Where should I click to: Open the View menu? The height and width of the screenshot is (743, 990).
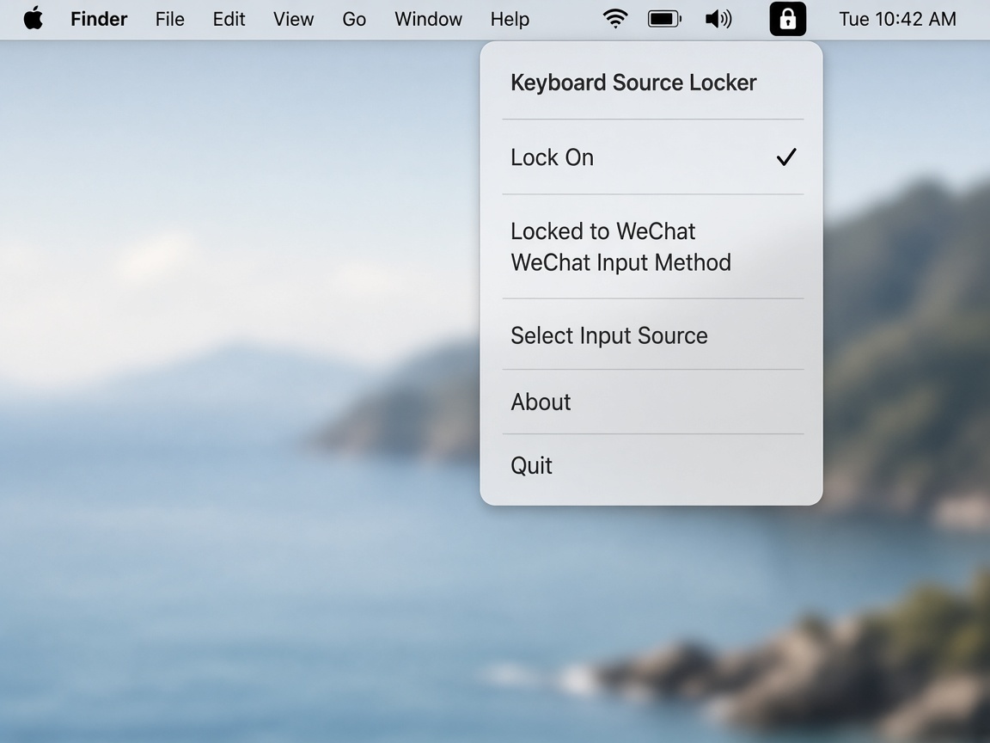point(294,19)
